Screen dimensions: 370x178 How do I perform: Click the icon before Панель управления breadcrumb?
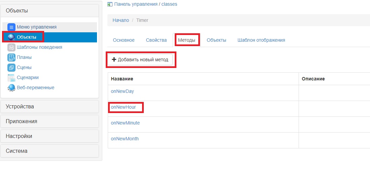point(110,4)
